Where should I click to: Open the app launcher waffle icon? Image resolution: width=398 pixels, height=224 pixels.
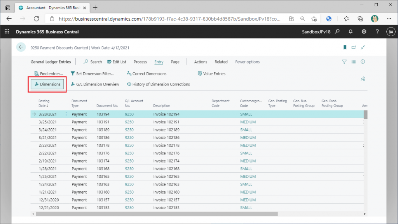(7, 31)
